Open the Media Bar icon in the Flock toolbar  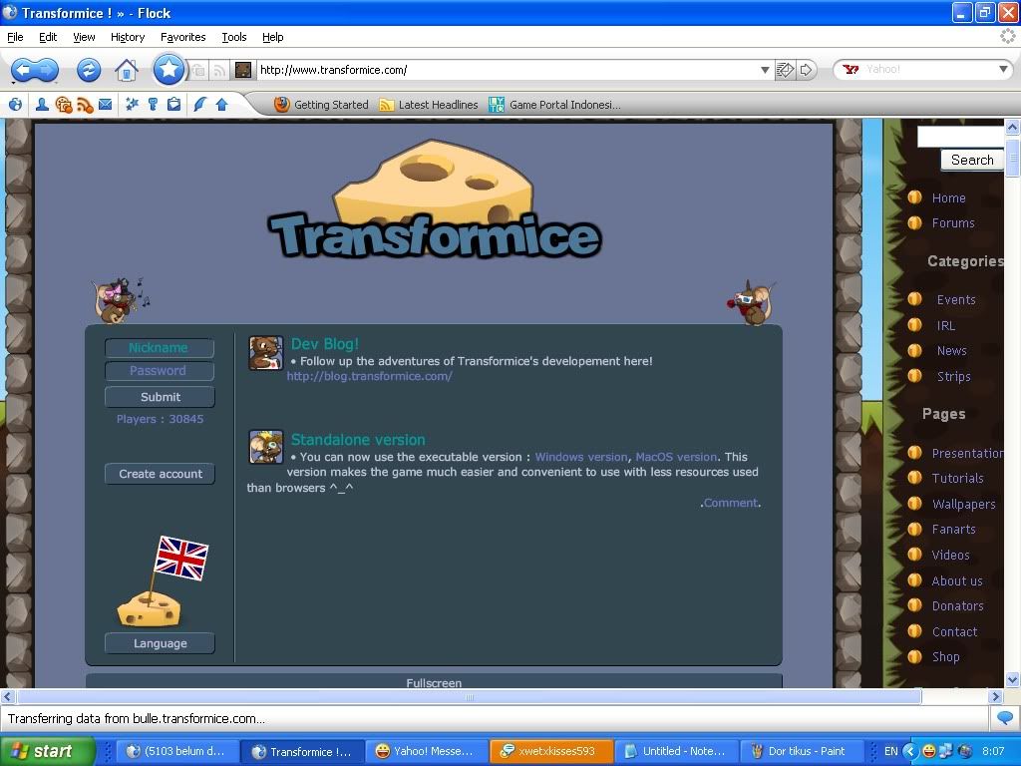[63, 104]
